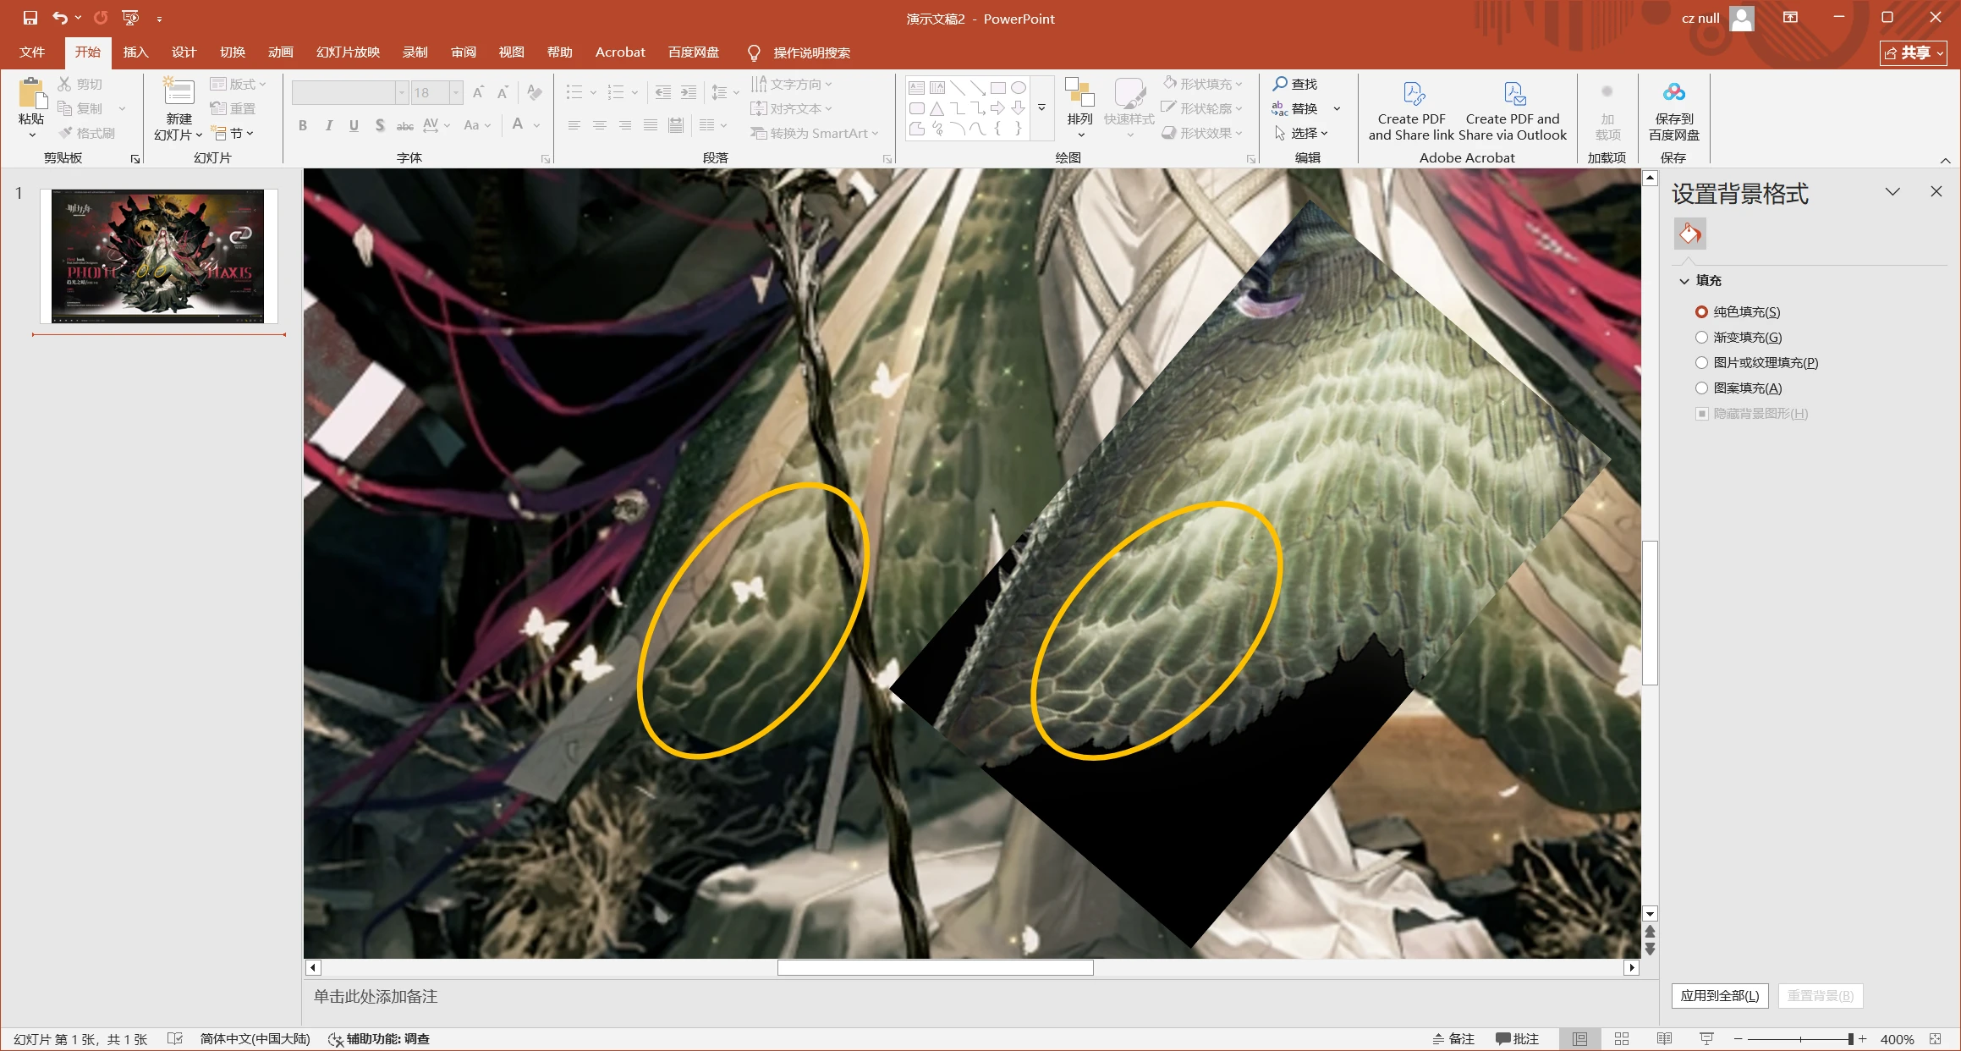Click the Clear Formatting eraser icon
This screenshot has height=1051, width=1961.
click(534, 91)
